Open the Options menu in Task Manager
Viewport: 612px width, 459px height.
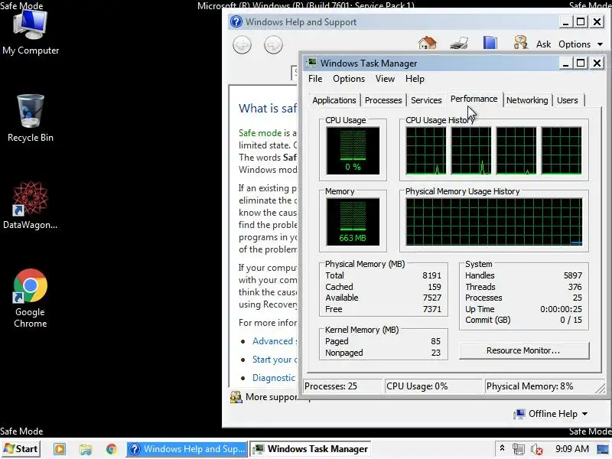click(349, 79)
